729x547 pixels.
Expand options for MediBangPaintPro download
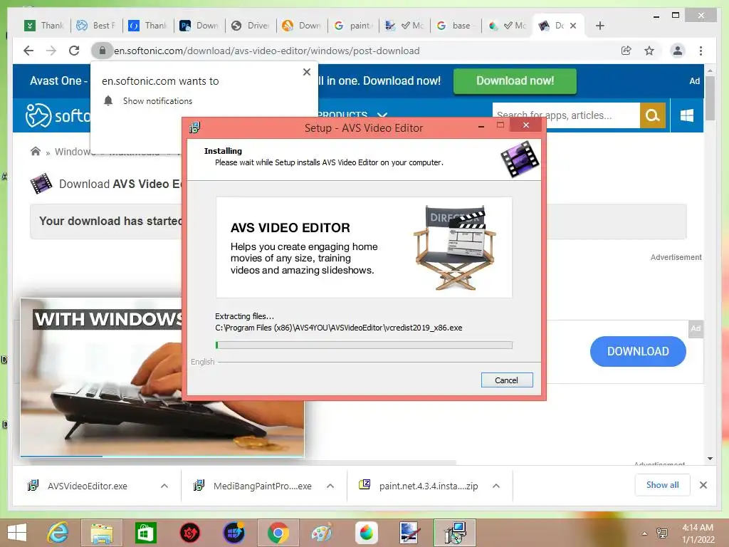pos(330,486)
